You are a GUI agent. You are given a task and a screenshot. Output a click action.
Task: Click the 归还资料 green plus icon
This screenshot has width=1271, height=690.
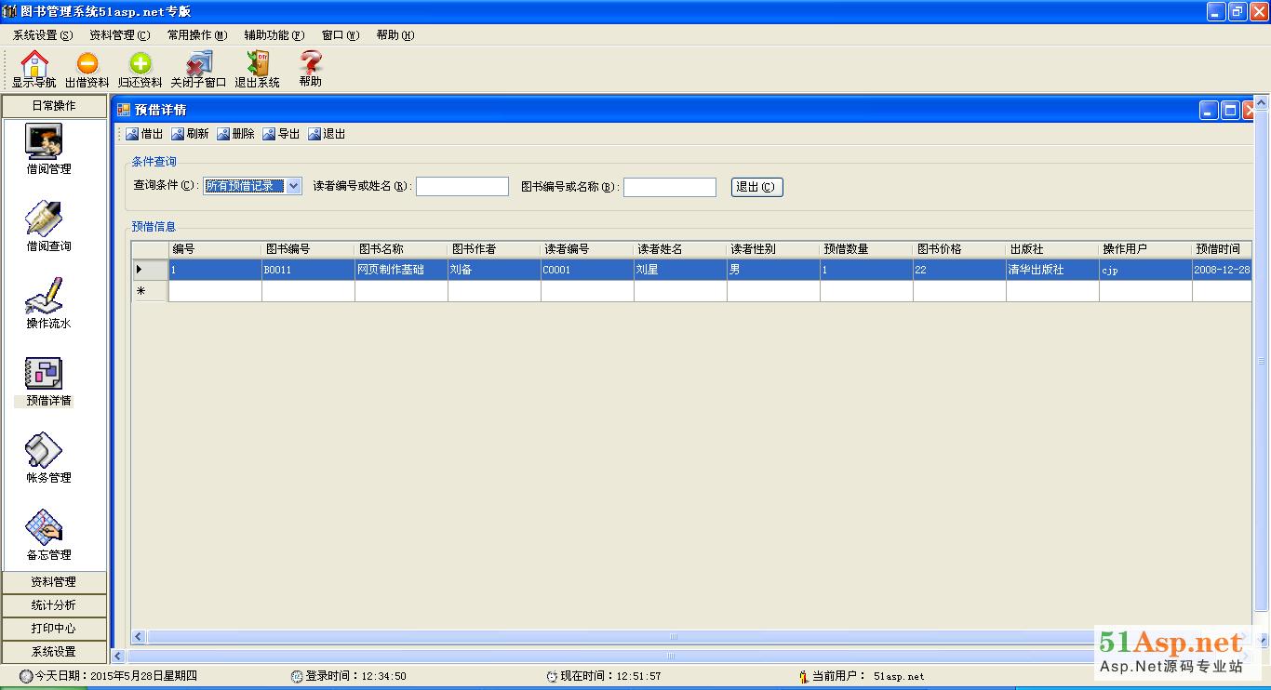pyautogui.click(x=140, y=64)
